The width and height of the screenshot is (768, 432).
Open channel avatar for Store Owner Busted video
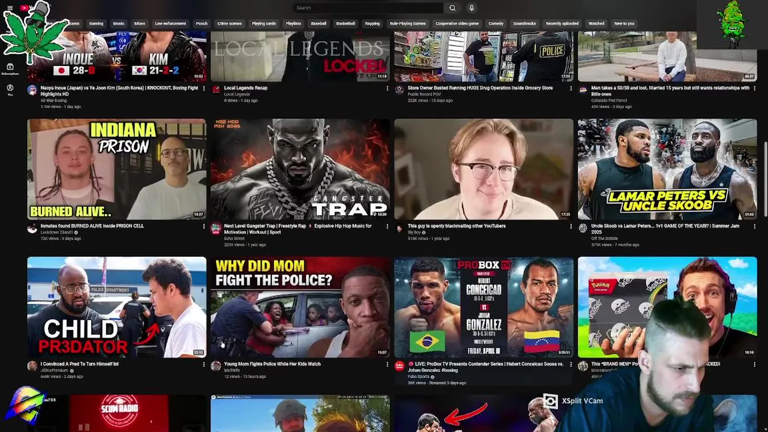tap(400, 90)
